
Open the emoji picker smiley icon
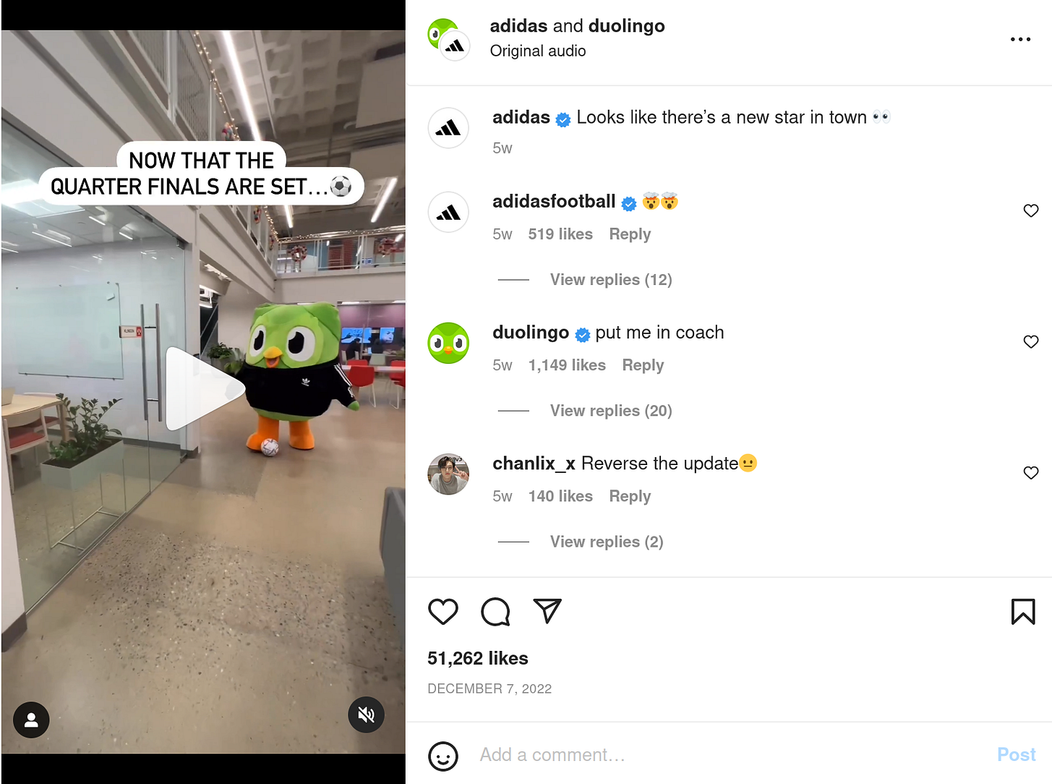coord(443,757)
